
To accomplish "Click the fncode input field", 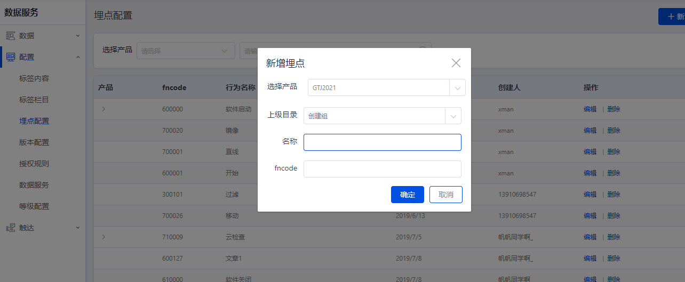I will click(382, 169).
